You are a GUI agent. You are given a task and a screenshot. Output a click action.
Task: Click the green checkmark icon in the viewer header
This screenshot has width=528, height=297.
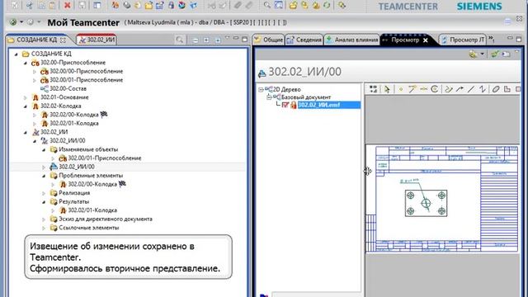pos(494,54)
